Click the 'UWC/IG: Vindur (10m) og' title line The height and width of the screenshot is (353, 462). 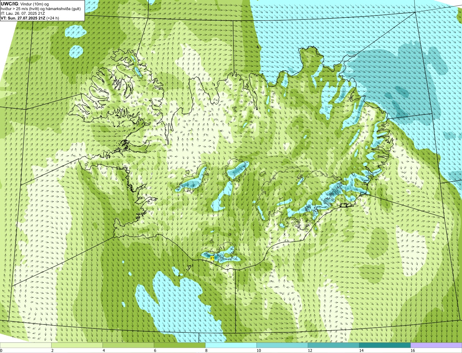[25, 4]
